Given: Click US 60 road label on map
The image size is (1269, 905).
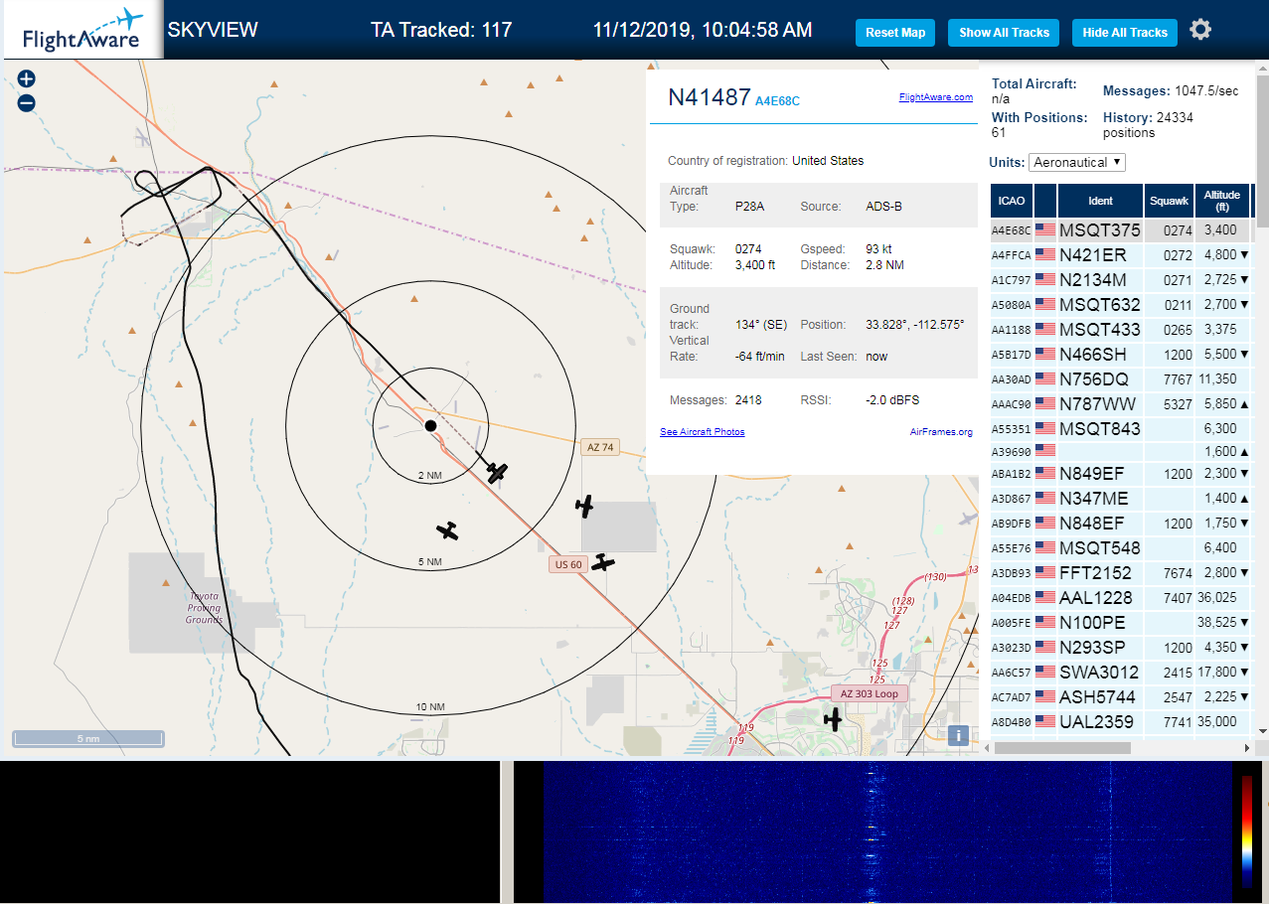Looking at the screenshot, I should [x=568, y=564].
